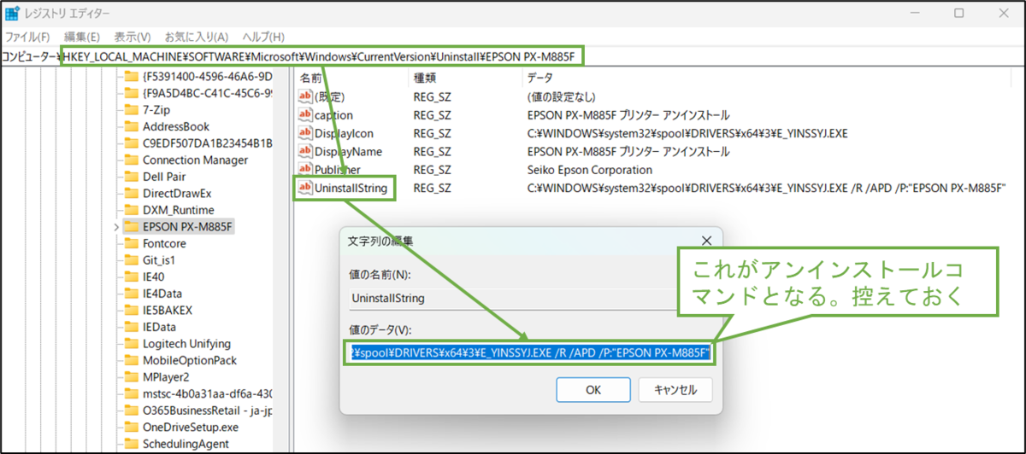Viewport: 1026px width, 454px height.
Task: Click the registry path address bar
Action: (x=513, y=57)
